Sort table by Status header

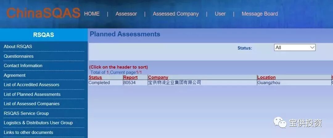click(95, 77)
